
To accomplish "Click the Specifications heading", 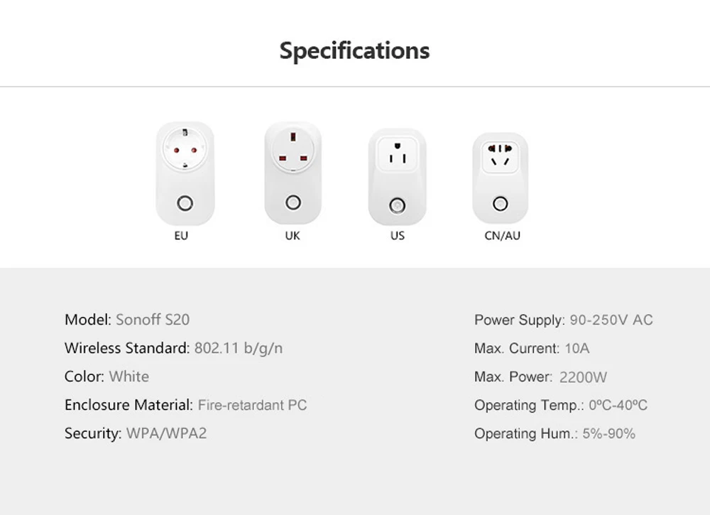I will 354,50.
